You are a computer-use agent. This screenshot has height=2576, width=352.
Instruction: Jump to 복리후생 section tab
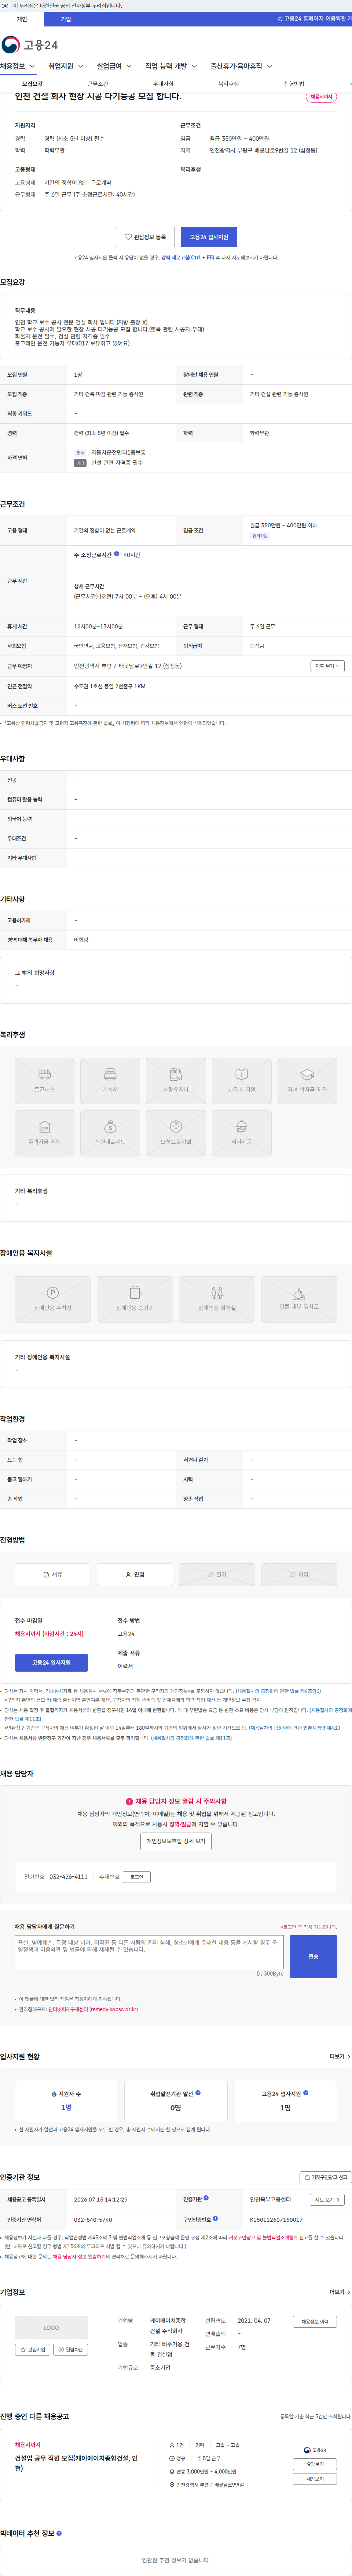(228, 84)
